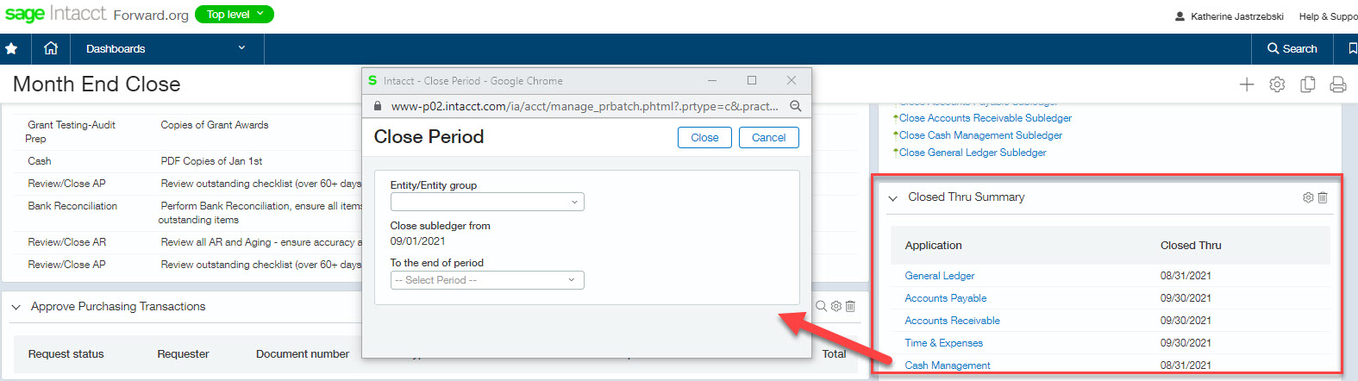Screen dimensions: 1358x381
Task: Collapse Approve Purchasing Transactions section
Action: (16, 307)
